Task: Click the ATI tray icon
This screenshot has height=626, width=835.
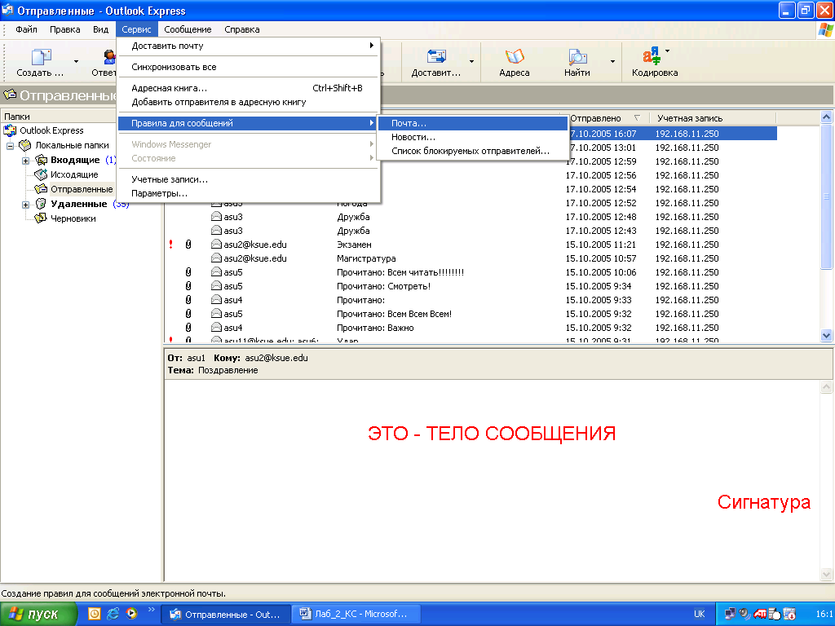Action: [760, 615]
